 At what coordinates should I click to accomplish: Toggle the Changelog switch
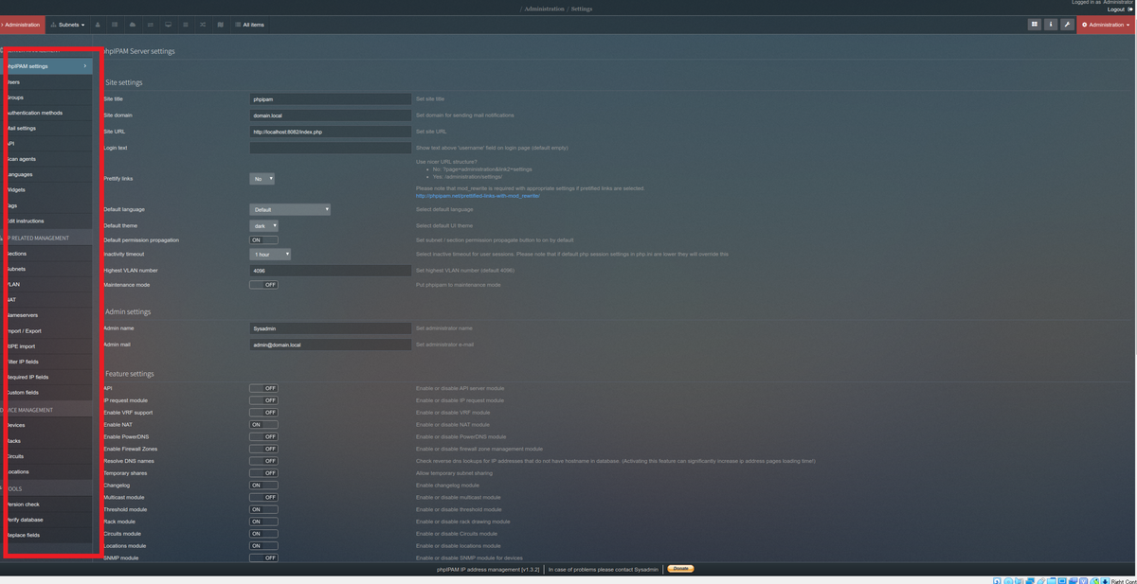pos(263,486)
